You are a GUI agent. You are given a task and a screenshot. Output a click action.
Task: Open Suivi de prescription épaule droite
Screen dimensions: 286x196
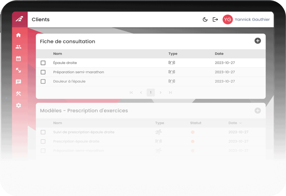84,132
